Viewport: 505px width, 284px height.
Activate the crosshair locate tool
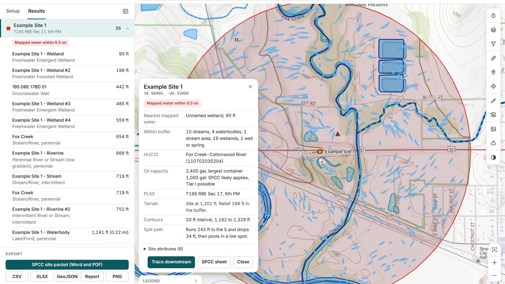[x=493, y=86]
